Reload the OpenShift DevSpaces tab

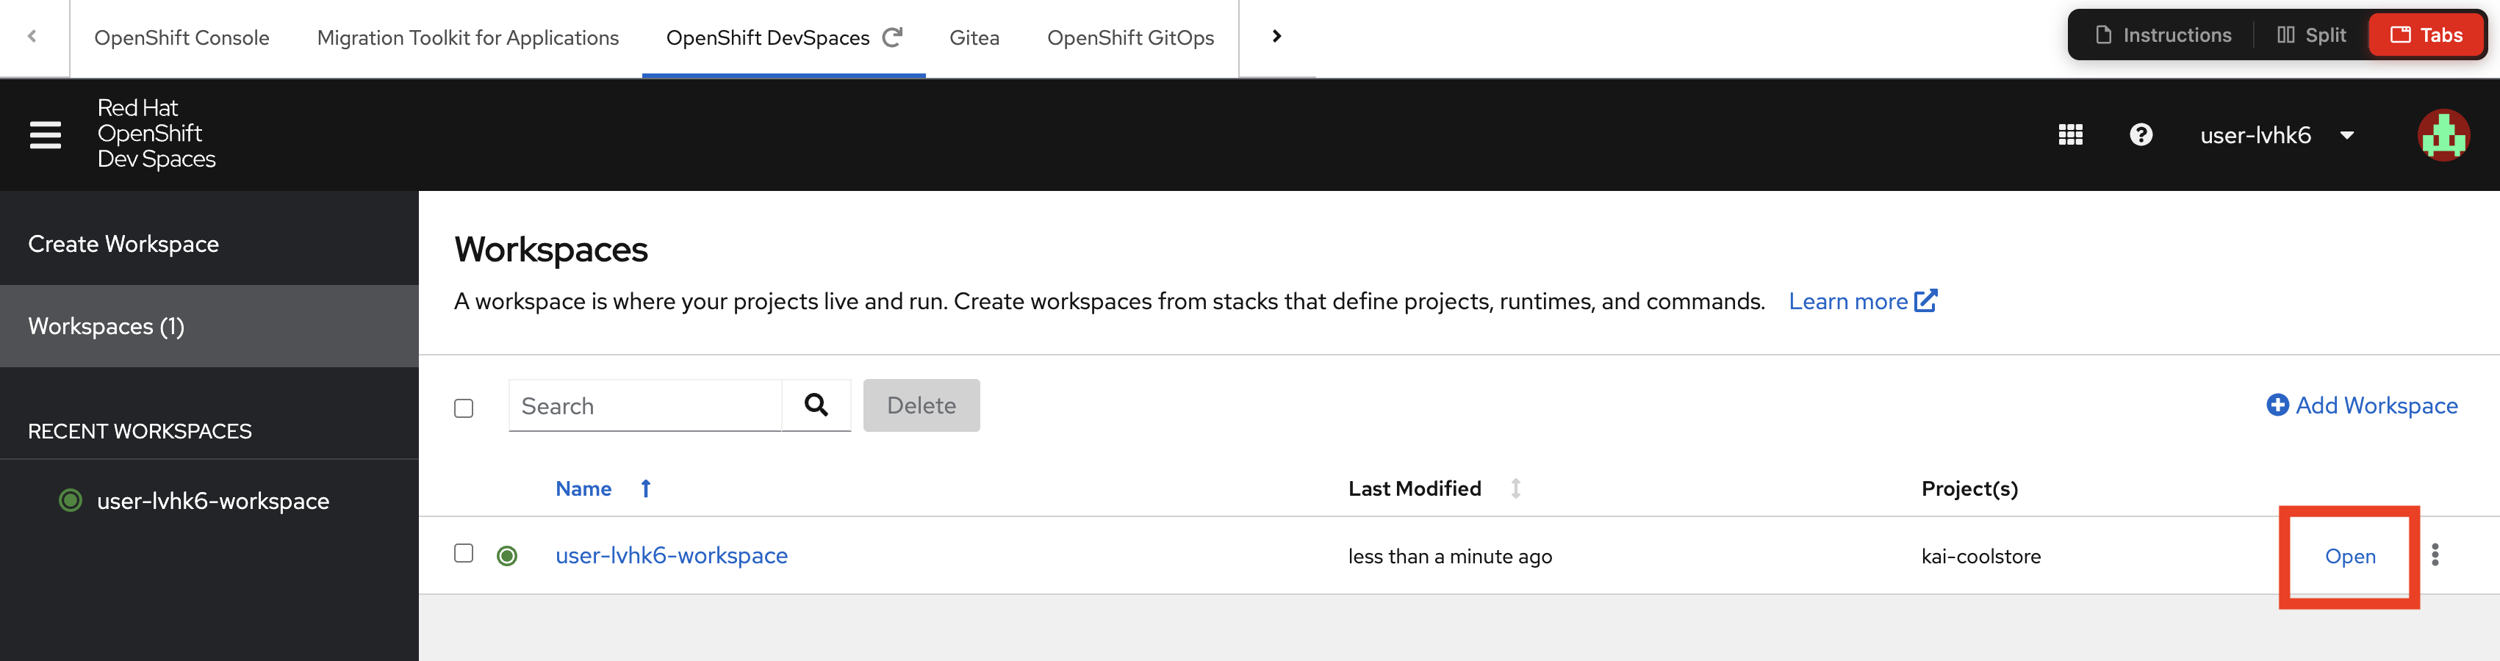[x=892, y=37]
